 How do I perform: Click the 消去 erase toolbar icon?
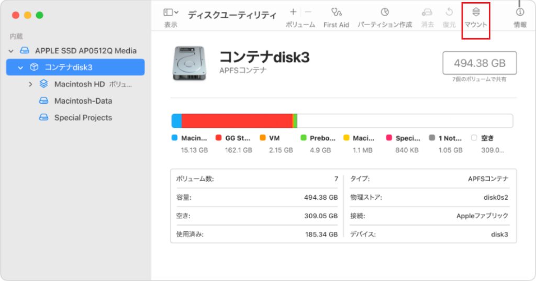(427, 13)
